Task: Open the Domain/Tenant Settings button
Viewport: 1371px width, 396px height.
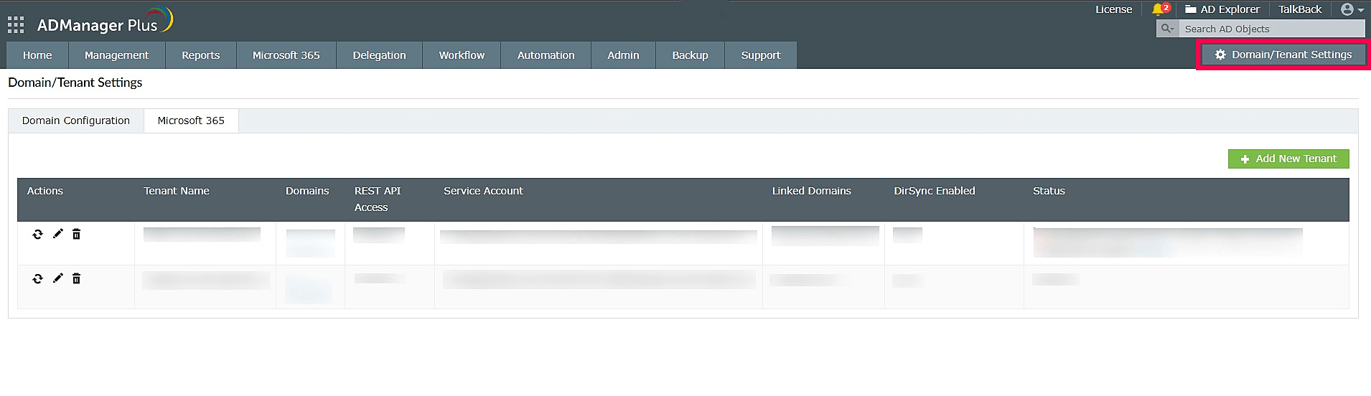Action: (1283, 55)
